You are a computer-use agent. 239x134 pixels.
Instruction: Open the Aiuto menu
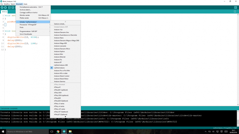click(x=25, y=4)
